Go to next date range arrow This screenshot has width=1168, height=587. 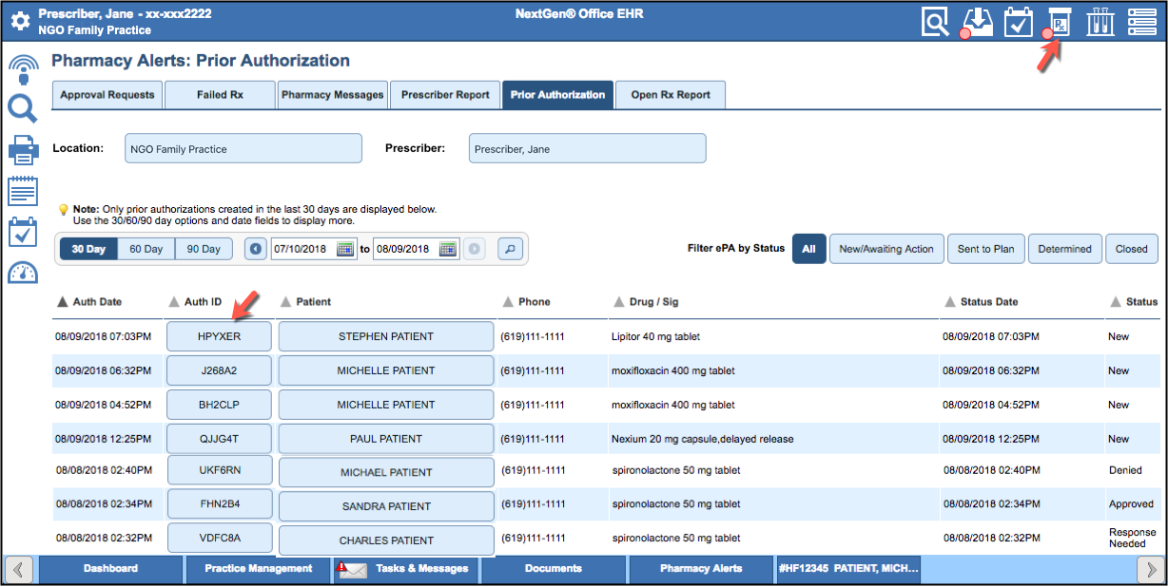pyautogui.click(x=475, y=249)
